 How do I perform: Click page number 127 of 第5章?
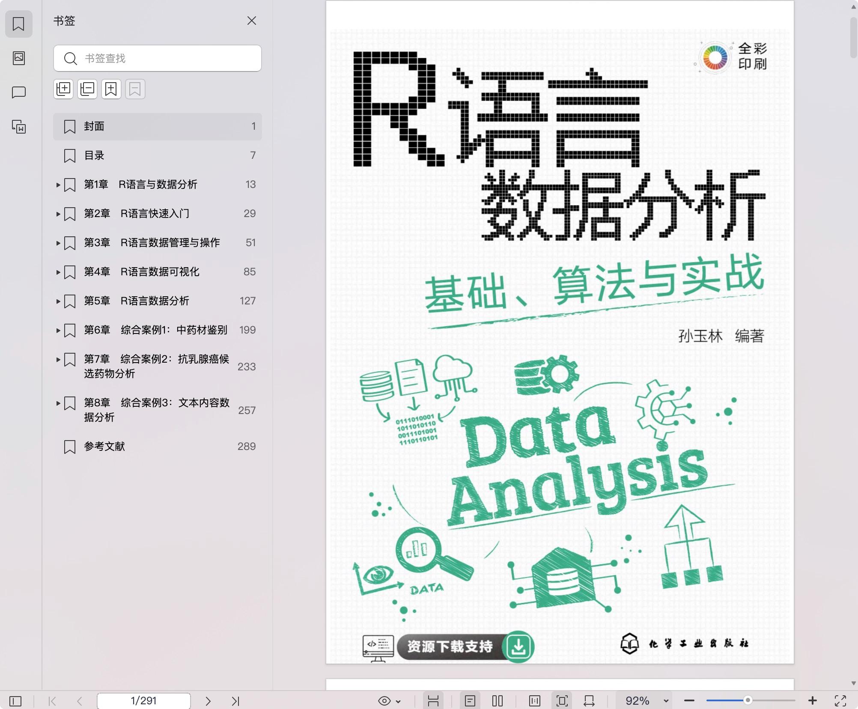(247, 301)
